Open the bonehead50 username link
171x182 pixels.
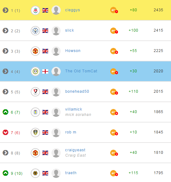point(77,91)
